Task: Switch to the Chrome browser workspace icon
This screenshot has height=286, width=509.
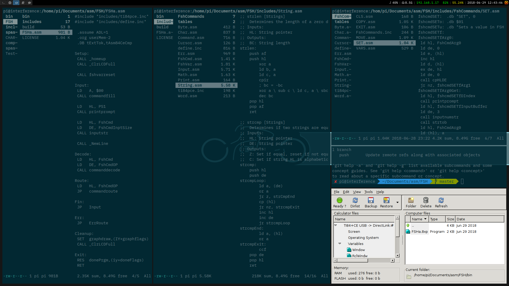Action: pyautogui.click(x=10, y=3)
